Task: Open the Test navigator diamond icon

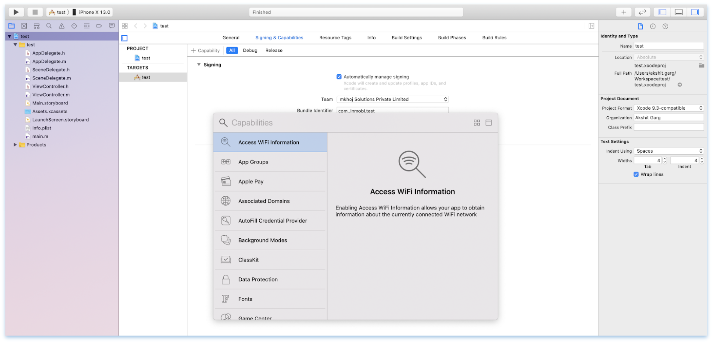Action: tap(74, 26)
